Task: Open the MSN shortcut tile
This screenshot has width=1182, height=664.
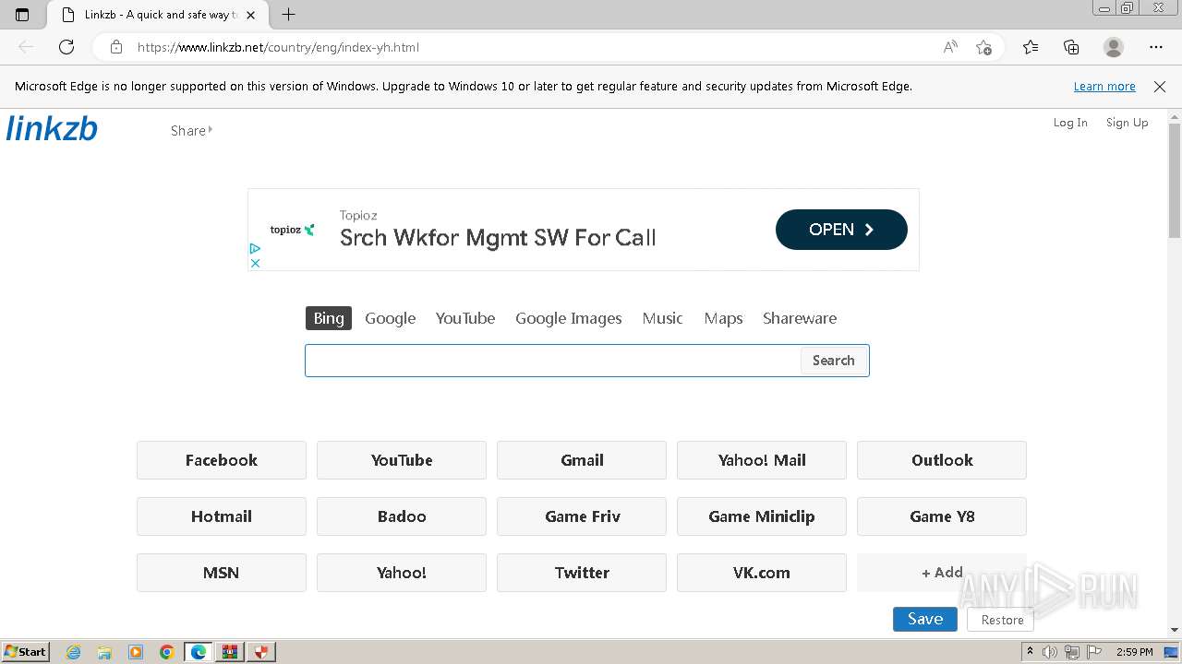Action: (x=222, y=573)
